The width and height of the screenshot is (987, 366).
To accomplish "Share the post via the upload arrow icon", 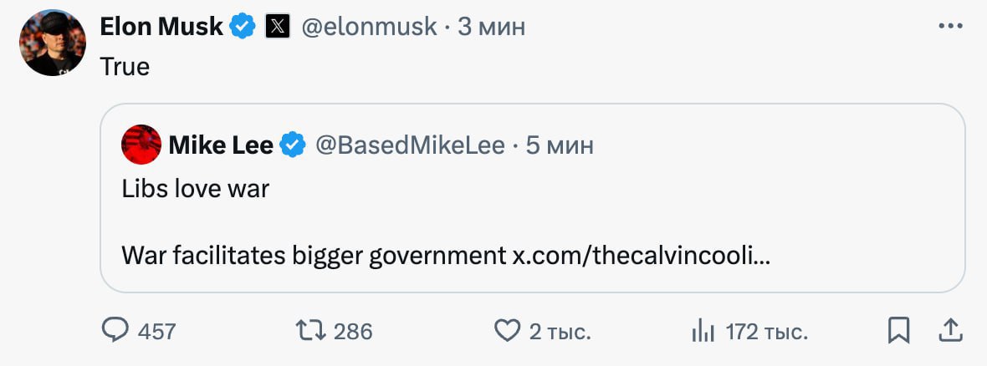I will [x=950, y=331].
